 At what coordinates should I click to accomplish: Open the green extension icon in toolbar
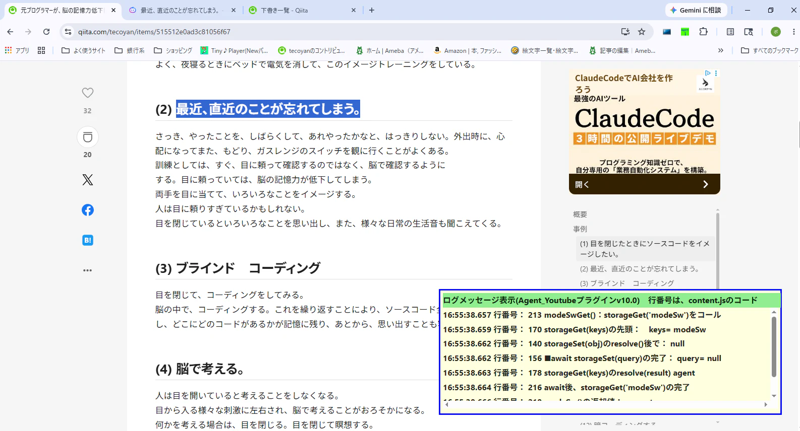685,32
